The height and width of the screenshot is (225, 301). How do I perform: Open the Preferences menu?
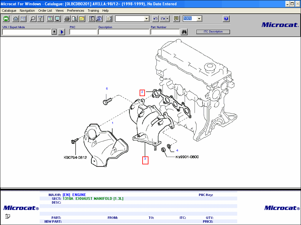(x=76, y=11)
